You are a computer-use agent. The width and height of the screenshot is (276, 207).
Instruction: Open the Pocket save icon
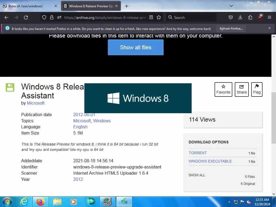click(231, 18)
